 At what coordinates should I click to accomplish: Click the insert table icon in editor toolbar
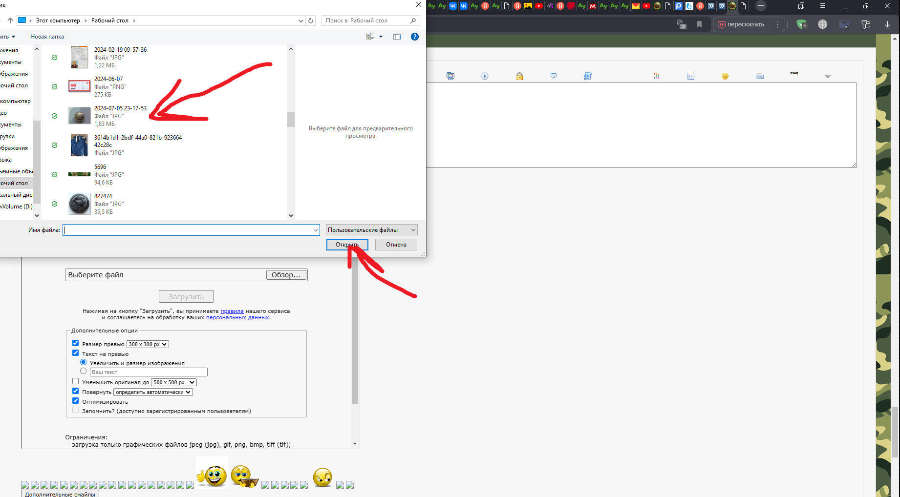click(691, 76)
